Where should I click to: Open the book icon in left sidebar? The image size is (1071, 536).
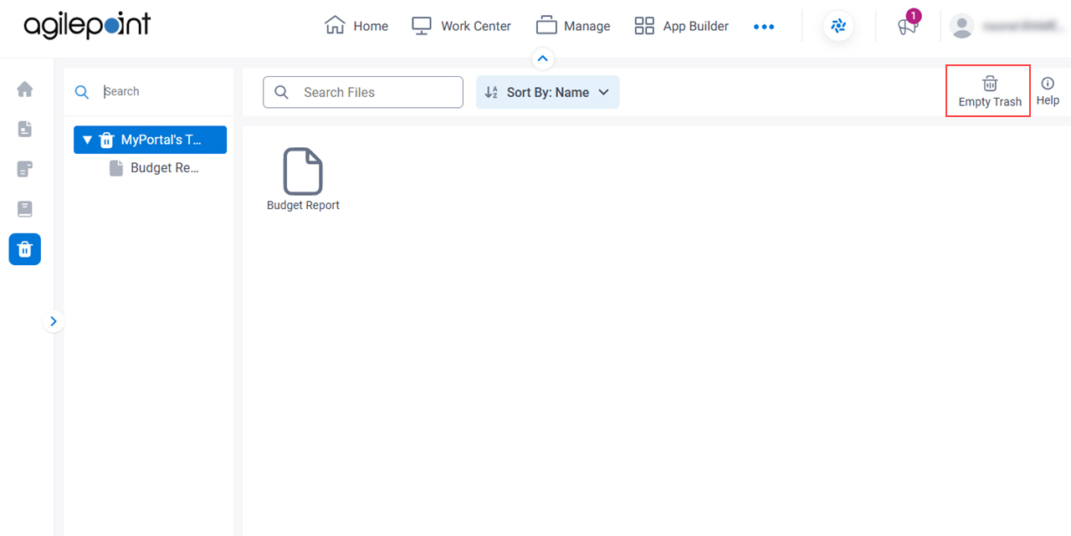25,209
